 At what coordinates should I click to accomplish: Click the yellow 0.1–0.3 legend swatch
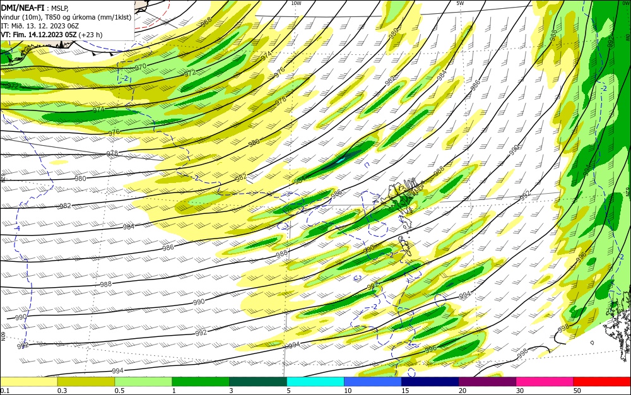click(28, 382)
